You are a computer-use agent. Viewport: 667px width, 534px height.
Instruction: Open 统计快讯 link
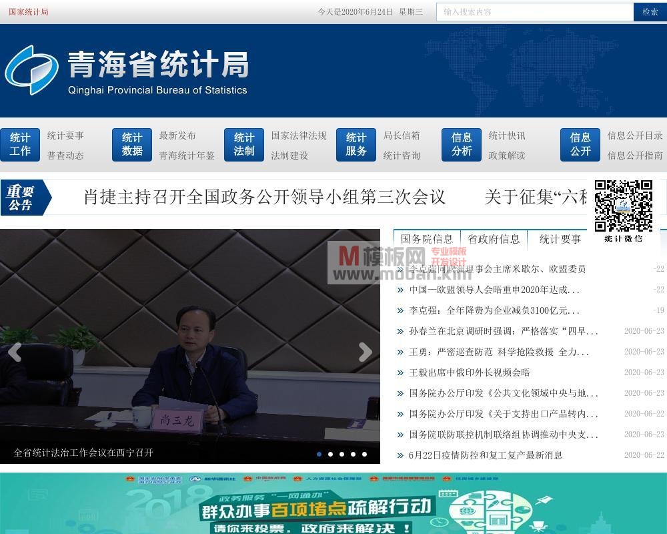[507, 136]
